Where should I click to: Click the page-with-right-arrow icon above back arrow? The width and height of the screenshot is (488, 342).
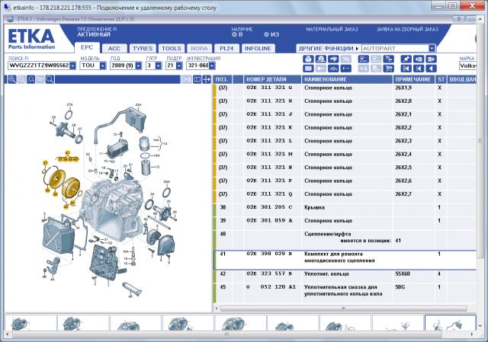[x=431, y=59]
